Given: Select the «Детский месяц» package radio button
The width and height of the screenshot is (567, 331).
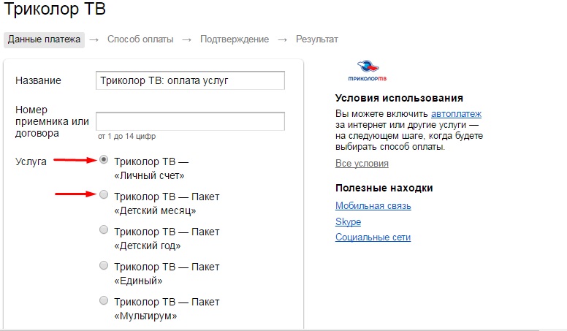Looking at the screenshot, I should pyautogui.click(x=104, y=194).
